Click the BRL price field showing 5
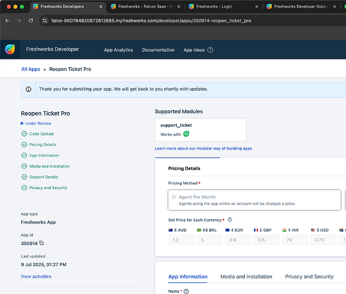Viewport: 346px width, 294px height. pyautogui.click(x=210, y=240)
